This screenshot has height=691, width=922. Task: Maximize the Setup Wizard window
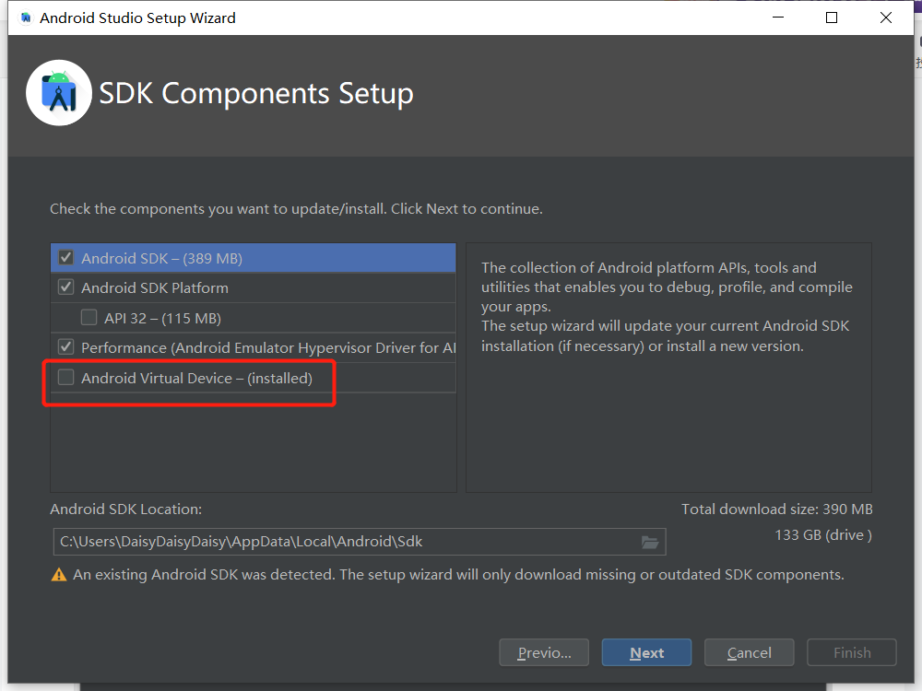coord(832,18)
